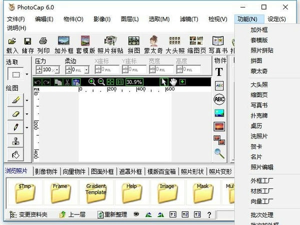This screenshot has height=225, width=300.
Task: Select the arrow pointer tool
Action: tap(164, 82)
